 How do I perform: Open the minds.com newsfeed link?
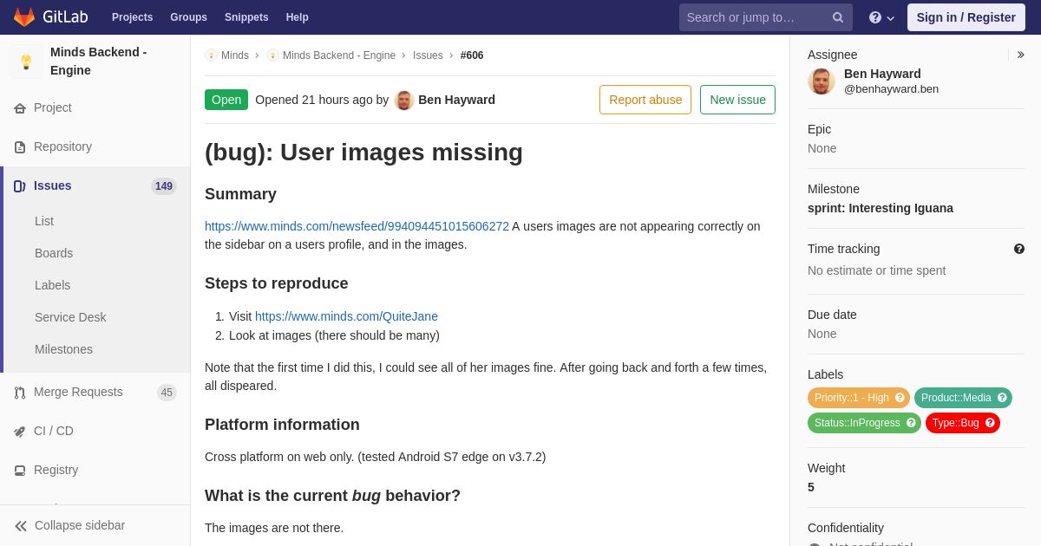pos(357,226)
